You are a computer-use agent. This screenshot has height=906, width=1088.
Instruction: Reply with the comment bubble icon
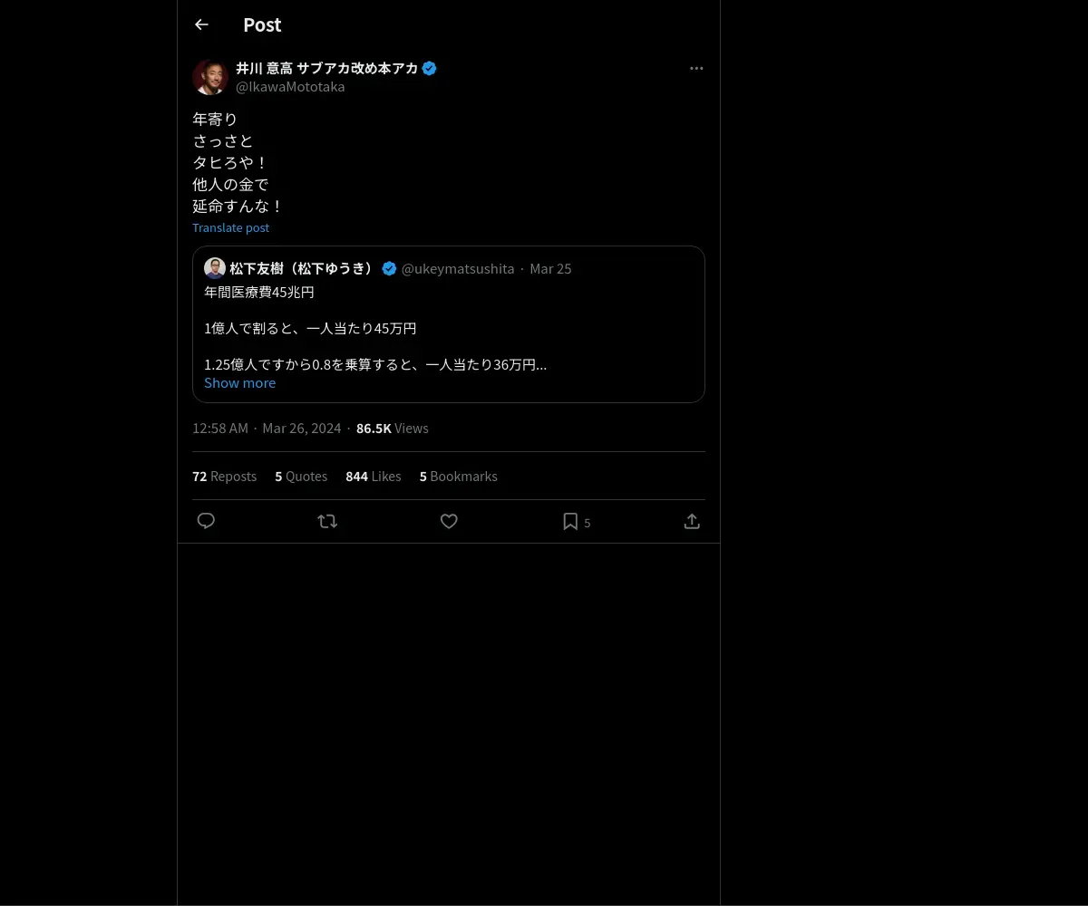coord(206,521)
